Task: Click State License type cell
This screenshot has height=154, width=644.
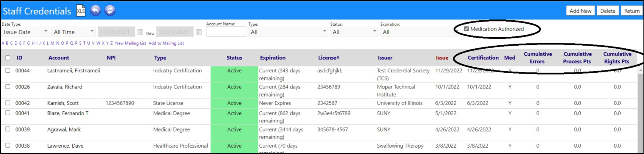Action: 168,103
